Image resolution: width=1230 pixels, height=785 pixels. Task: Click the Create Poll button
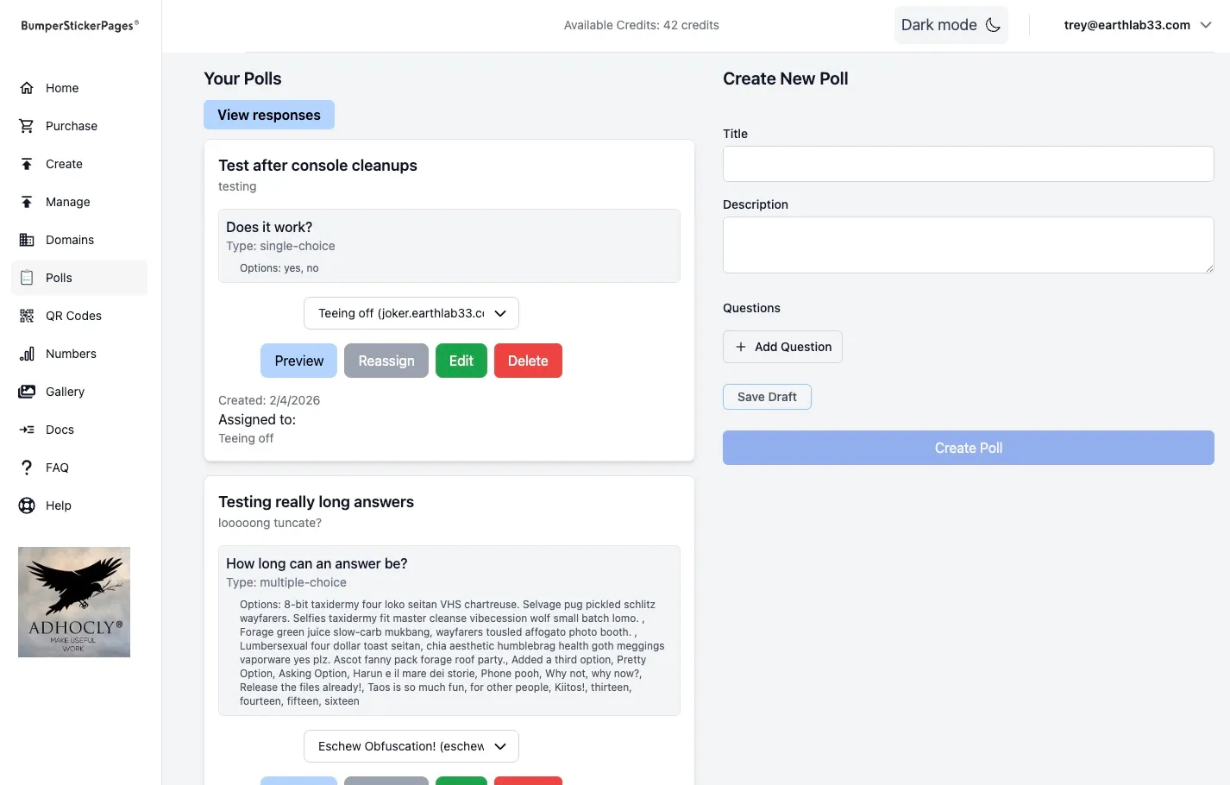tap(969, 448)
